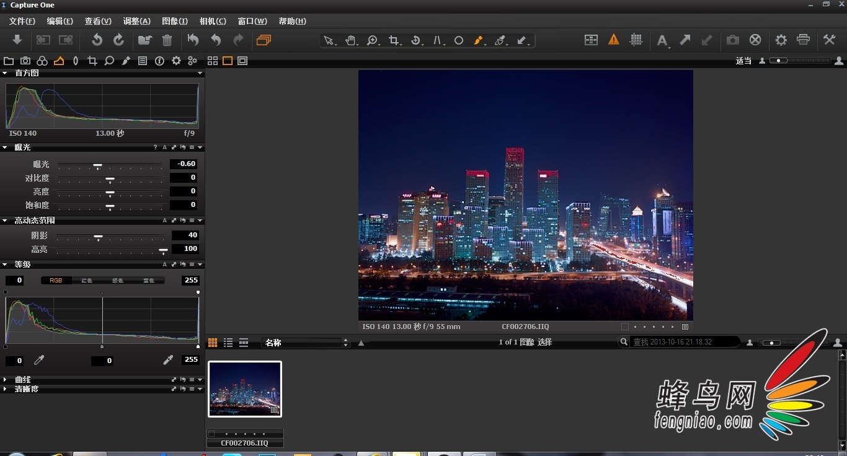Screen dimensions: 847x456
Task: Open the 调整(A) menu
Action: click(x=136, y=21)
